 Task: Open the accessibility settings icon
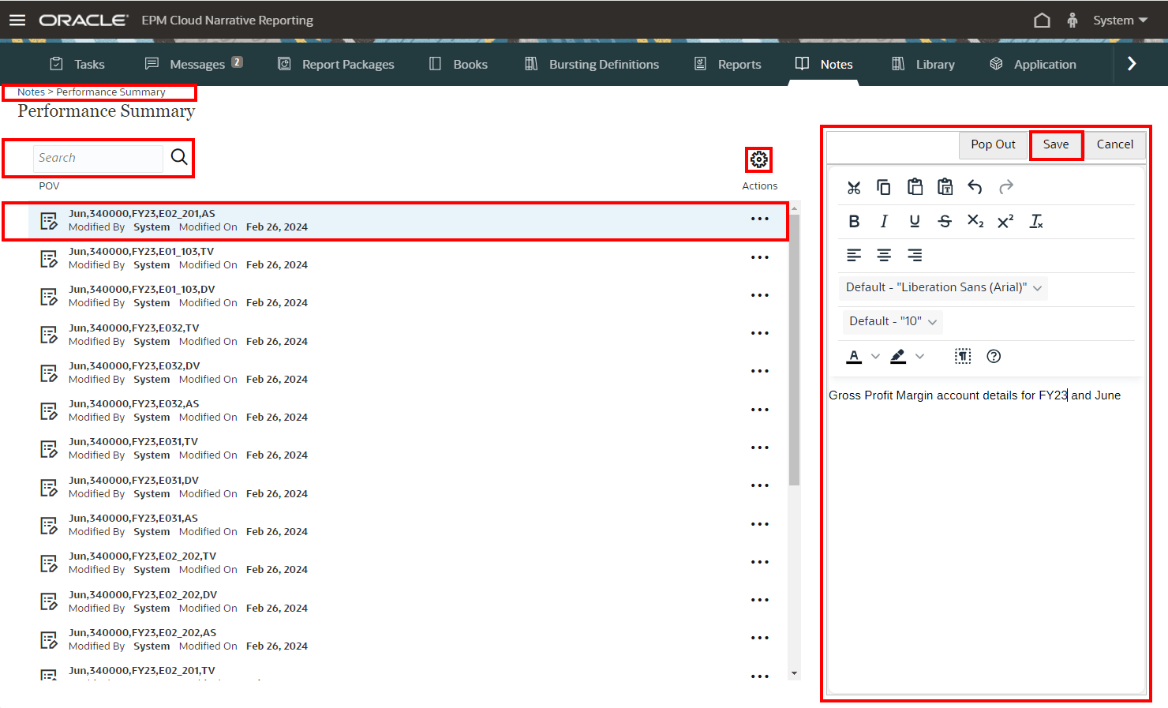tap(1072, 20)
